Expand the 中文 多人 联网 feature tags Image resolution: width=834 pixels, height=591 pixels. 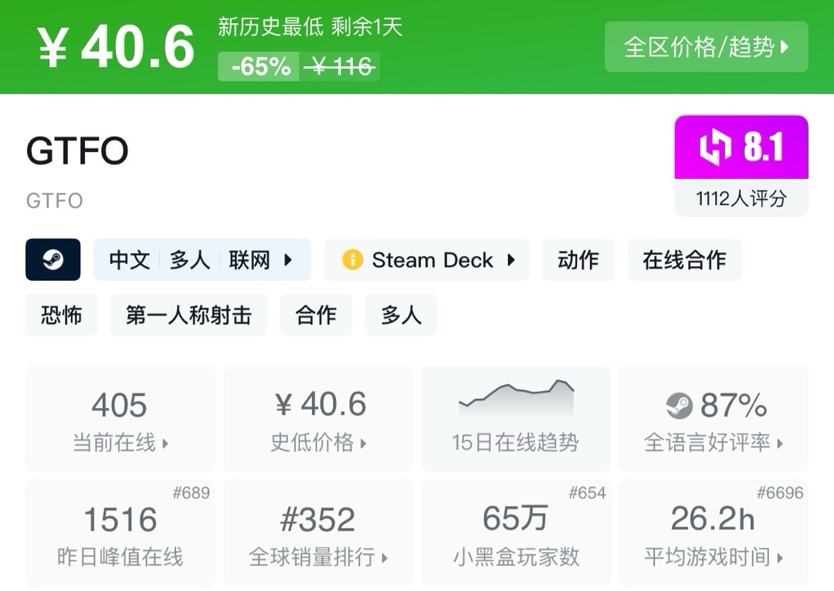[202, 260]
